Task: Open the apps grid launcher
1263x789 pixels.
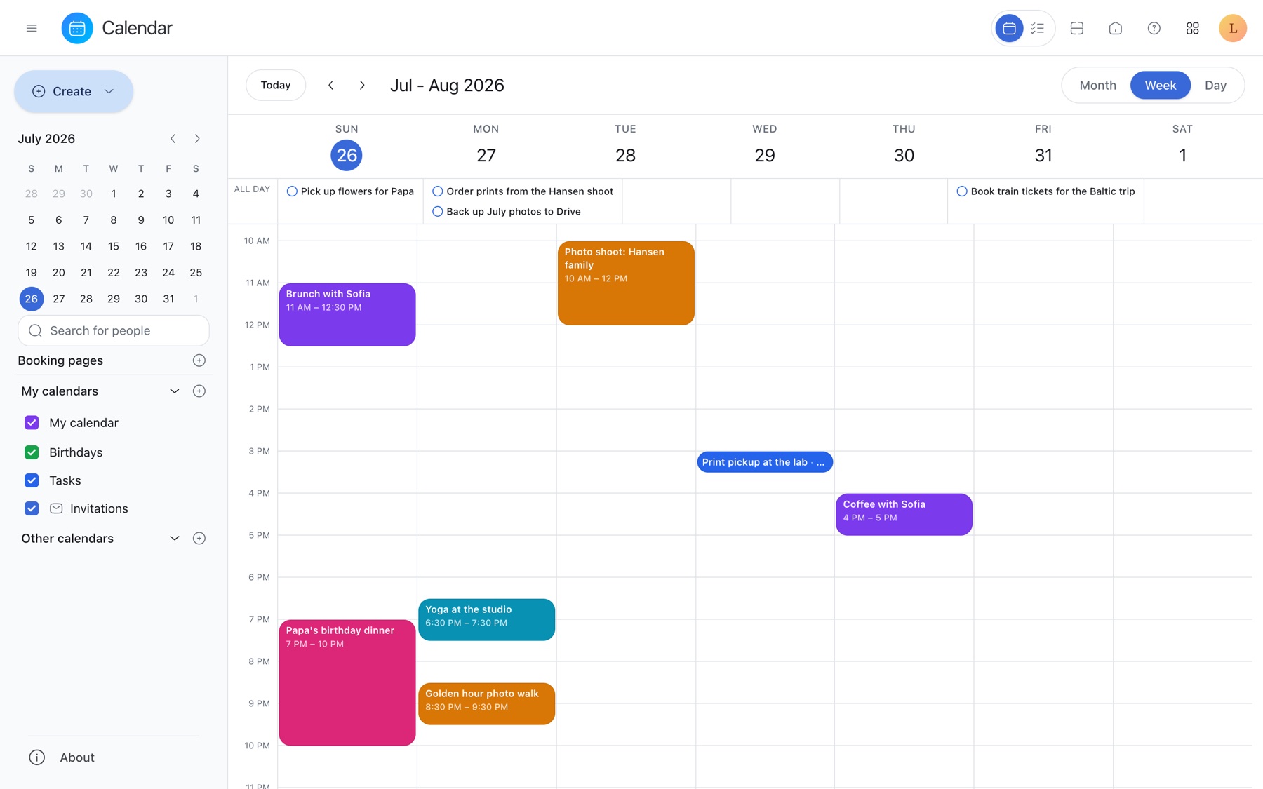Action: pos(1193,28)
